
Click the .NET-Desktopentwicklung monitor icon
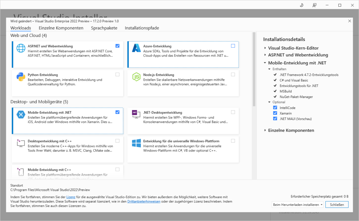[x=136, y=114]
